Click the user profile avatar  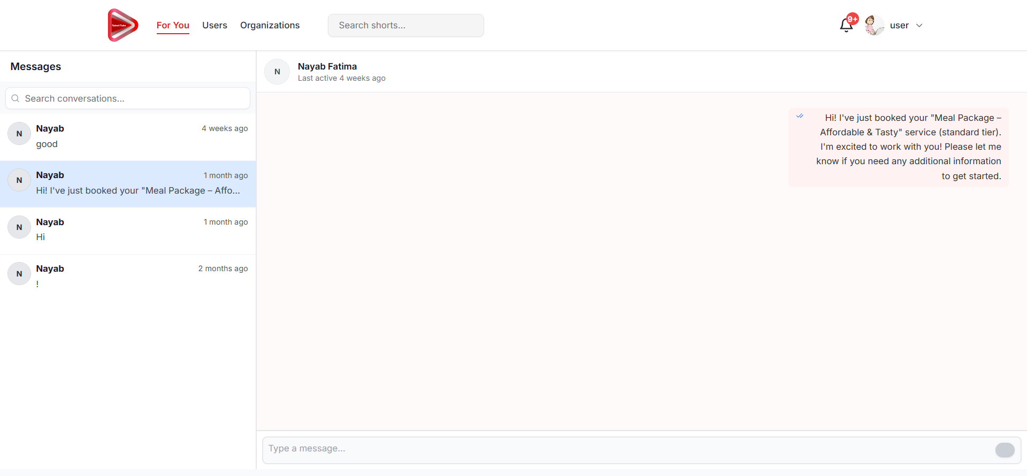tap(874, 25)
